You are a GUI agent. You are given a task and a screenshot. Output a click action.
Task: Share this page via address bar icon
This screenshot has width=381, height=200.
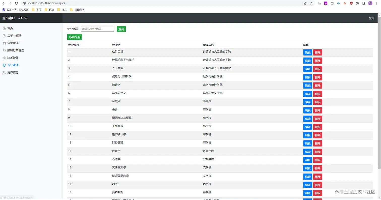[x=305, y=3]
